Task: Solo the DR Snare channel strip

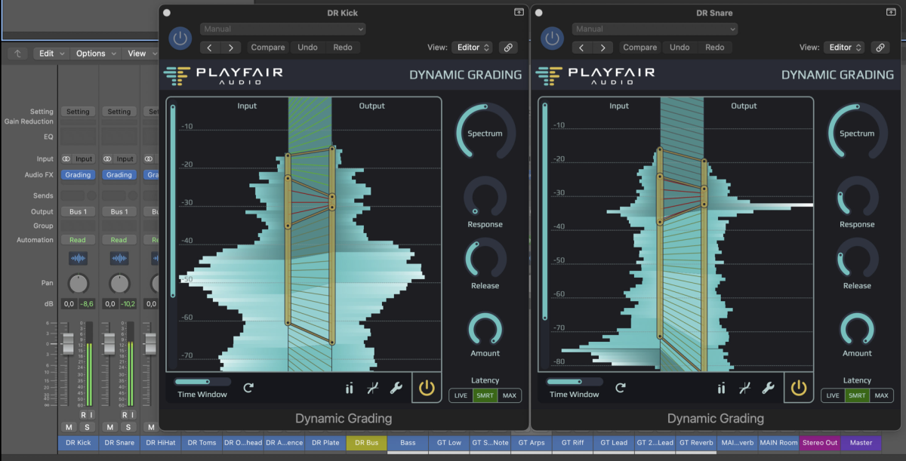Action: [x=128, y=427]
